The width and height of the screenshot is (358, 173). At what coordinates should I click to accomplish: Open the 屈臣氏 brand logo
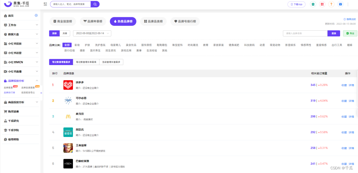coord(68,132)
